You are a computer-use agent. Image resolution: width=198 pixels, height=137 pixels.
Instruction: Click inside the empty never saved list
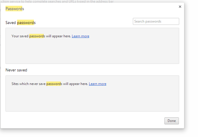[x=92, y=100]
